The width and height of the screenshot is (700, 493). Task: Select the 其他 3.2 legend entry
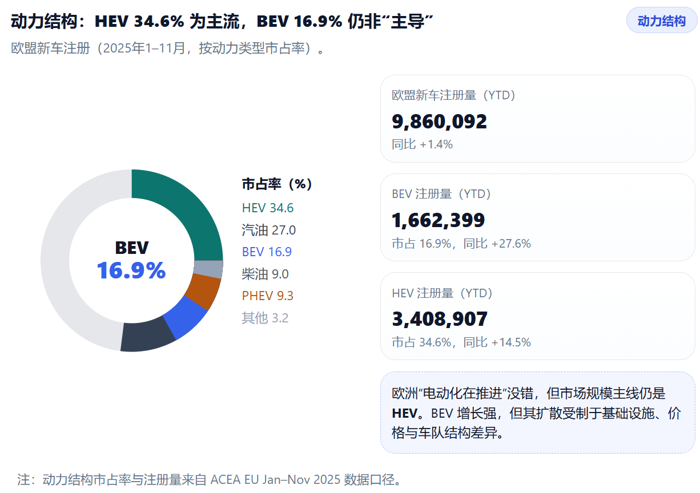coord(265,318)
